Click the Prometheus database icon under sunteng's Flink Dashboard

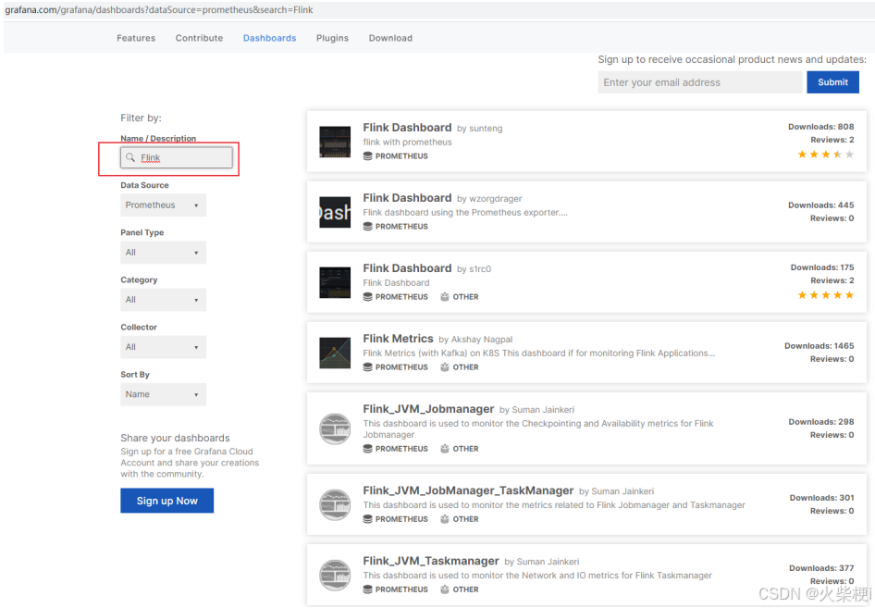pos(368,155)
